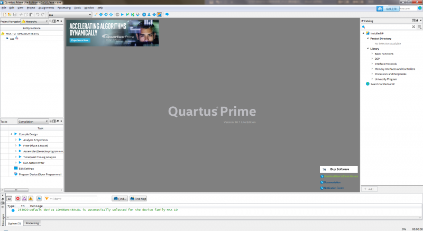Collapse the Installed IP tree node
The image size is (423, 231).
point(363,33)
